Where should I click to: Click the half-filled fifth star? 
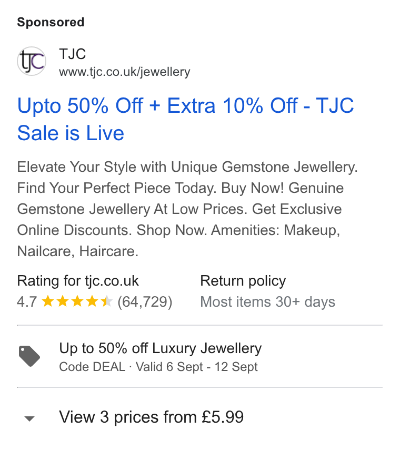coord(107,301)
